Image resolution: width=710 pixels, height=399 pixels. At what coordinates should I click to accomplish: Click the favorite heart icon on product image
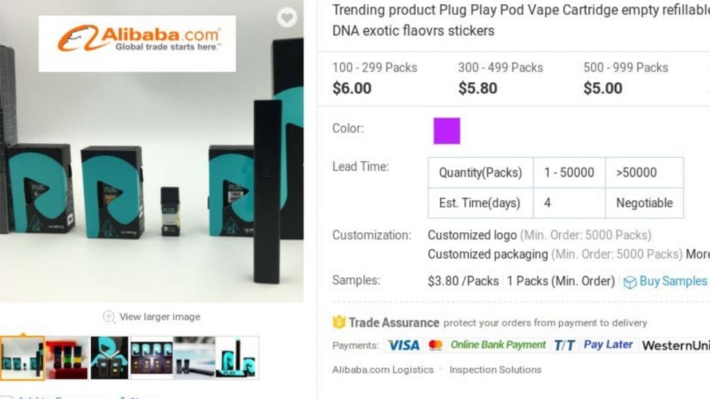[287, 18]
